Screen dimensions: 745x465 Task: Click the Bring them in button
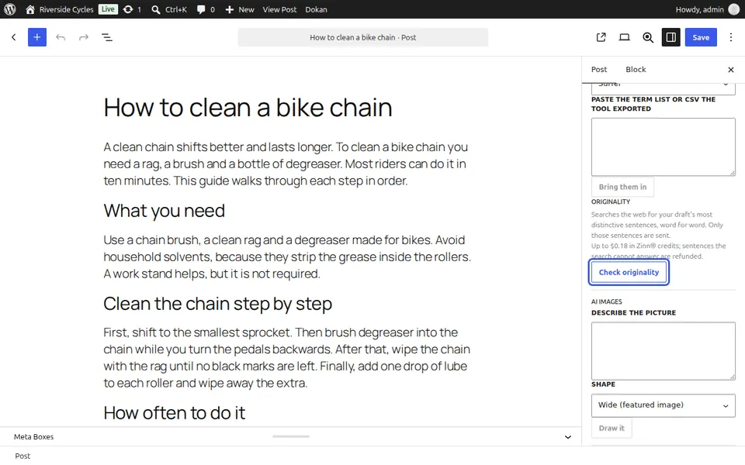(x=622, y=187)
